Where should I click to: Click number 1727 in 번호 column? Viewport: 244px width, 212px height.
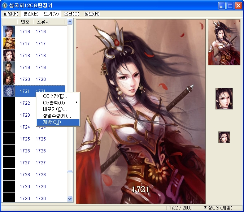pyautogui.click(x=25, y=163)
